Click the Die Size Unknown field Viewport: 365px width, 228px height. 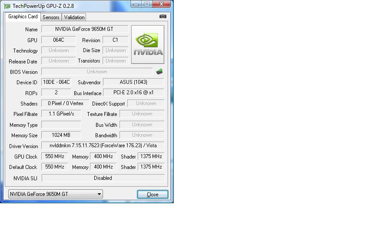point(115,50)
